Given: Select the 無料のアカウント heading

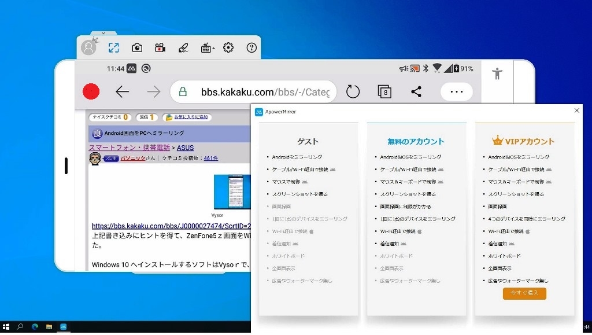Looking at the screenshot, I should [x=416, y=141].
